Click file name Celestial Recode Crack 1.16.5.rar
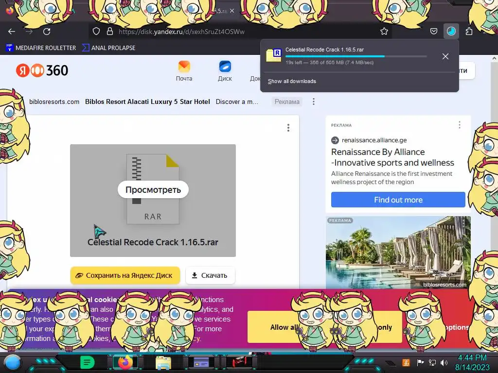This screenshot has width=498, height=373. (x=153, y=242)
